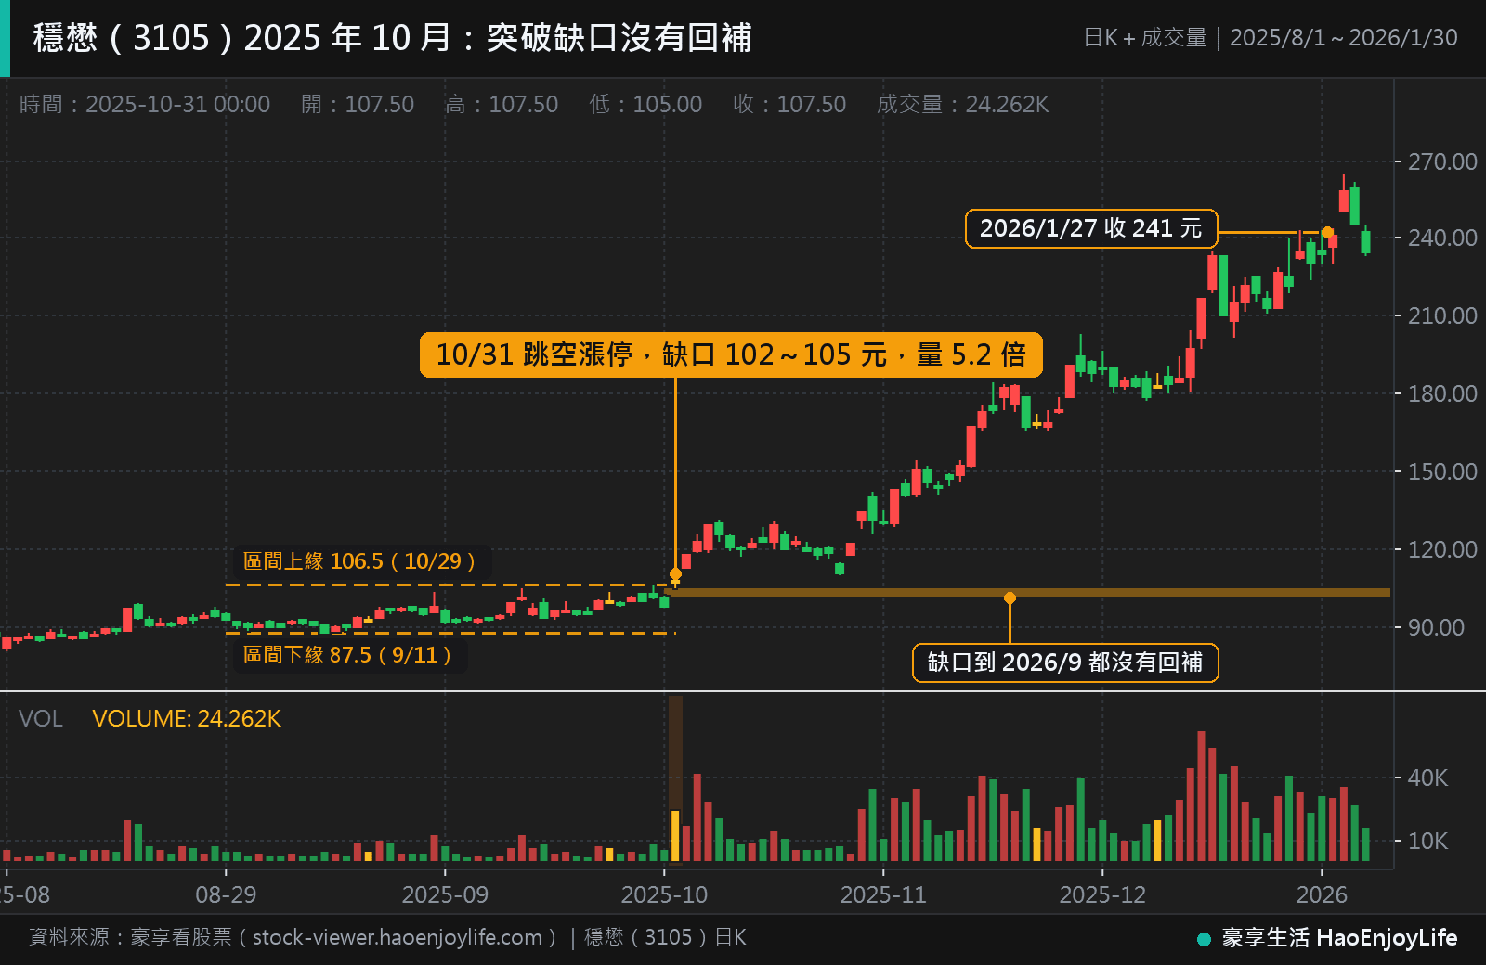The width and height of the screenshot is (1486, 965).
Task: Click the 低：105.00 low price value
Action: coord(645,104)
